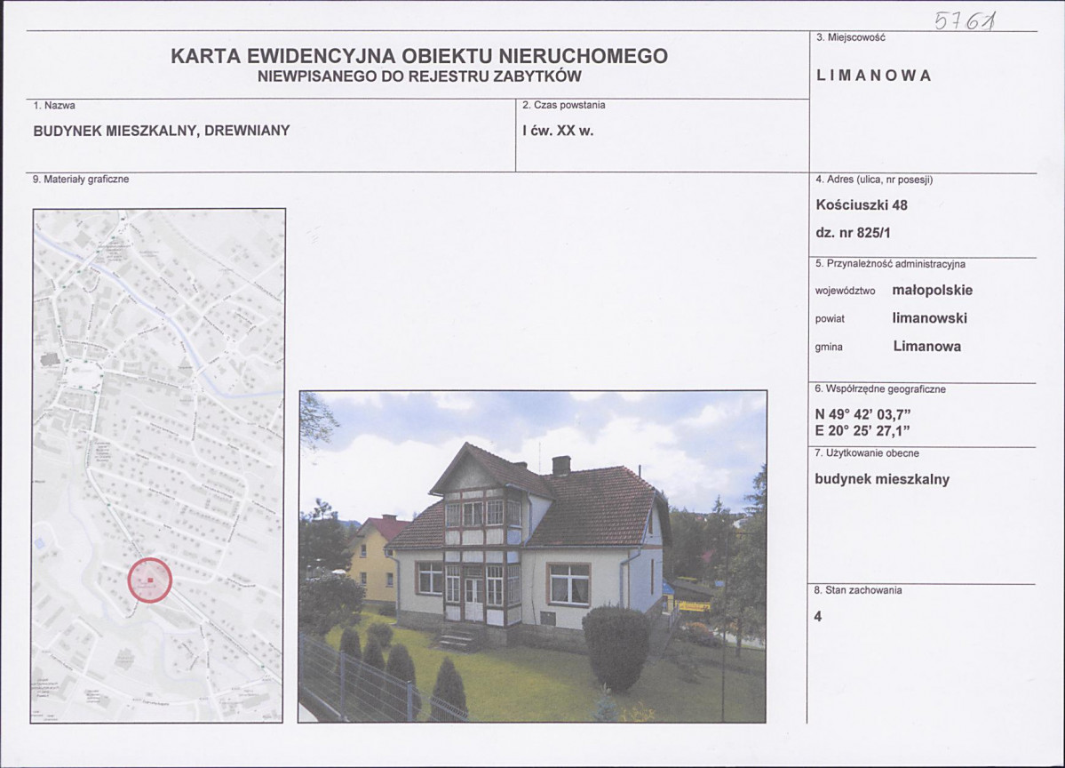
Task: Select the date value I ćw. XX w.
Action: pos(559,131)
